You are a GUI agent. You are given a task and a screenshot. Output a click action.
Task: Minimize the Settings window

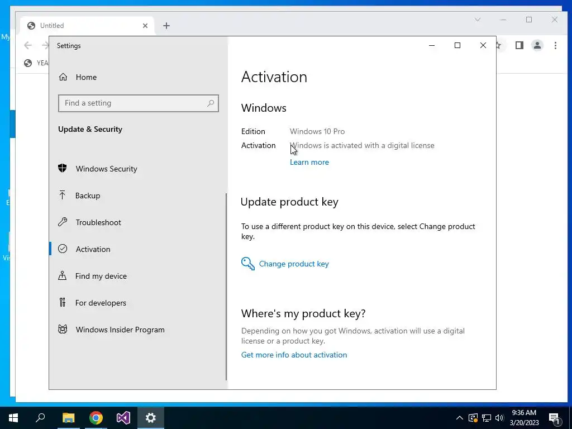pos(432,46)
